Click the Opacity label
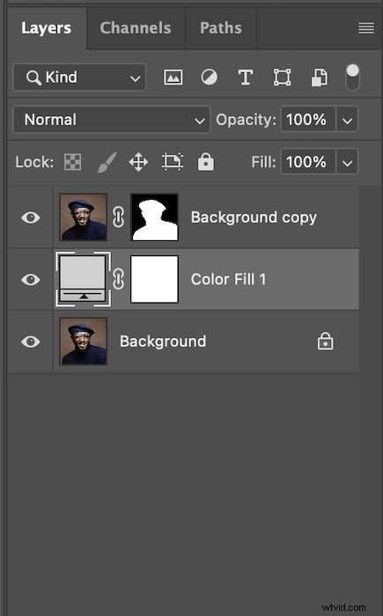This screenshot has width=383, height=616. tap(246, 120)
